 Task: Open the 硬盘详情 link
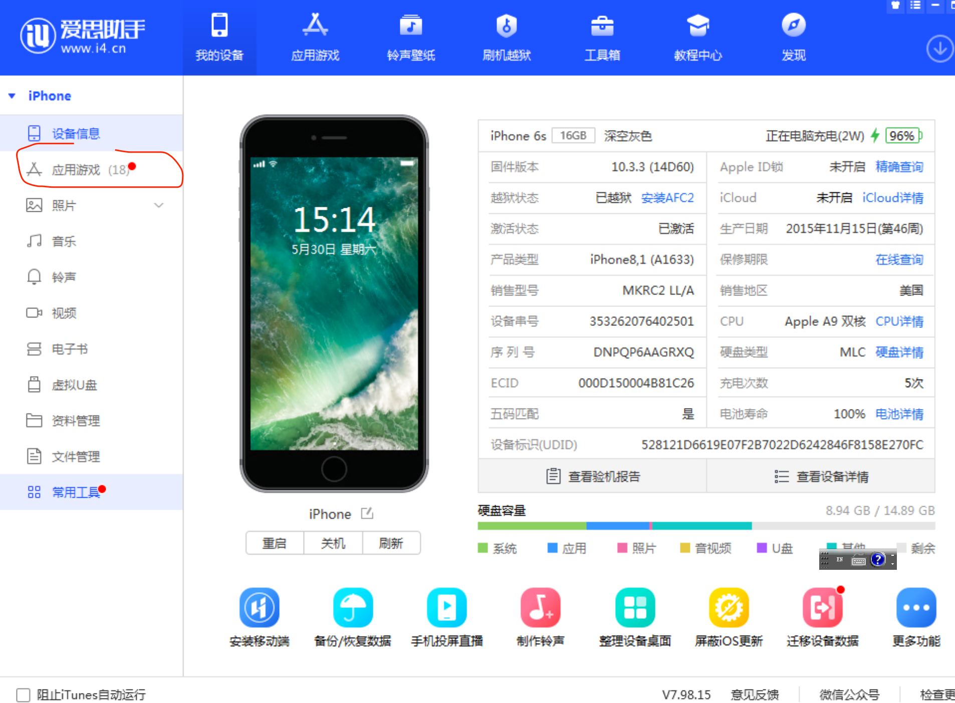[x=899, y=352]
